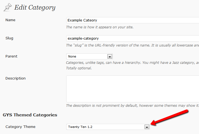The image size is (199, 134).
Task: Open the Category Theme dropdown Twenty Ten 1.2
Action: click(x=108, y=127)
